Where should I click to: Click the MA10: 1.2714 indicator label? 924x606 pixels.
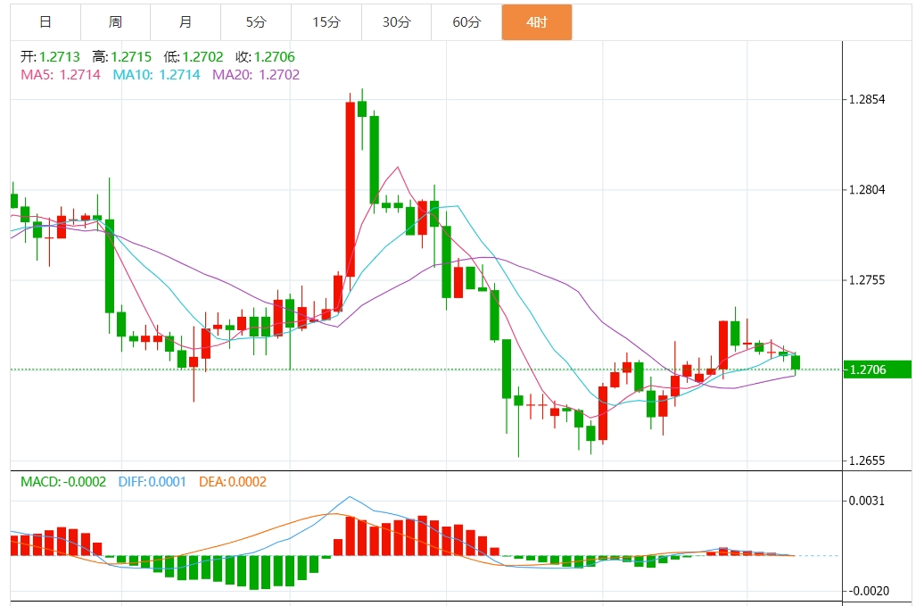pyautogui.click(x=157, y=75)
